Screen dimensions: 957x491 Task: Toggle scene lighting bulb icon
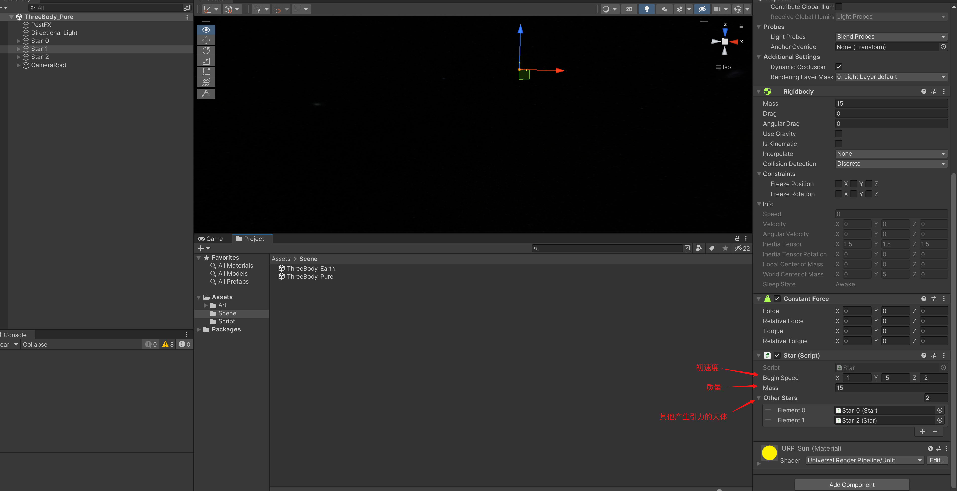646,9
